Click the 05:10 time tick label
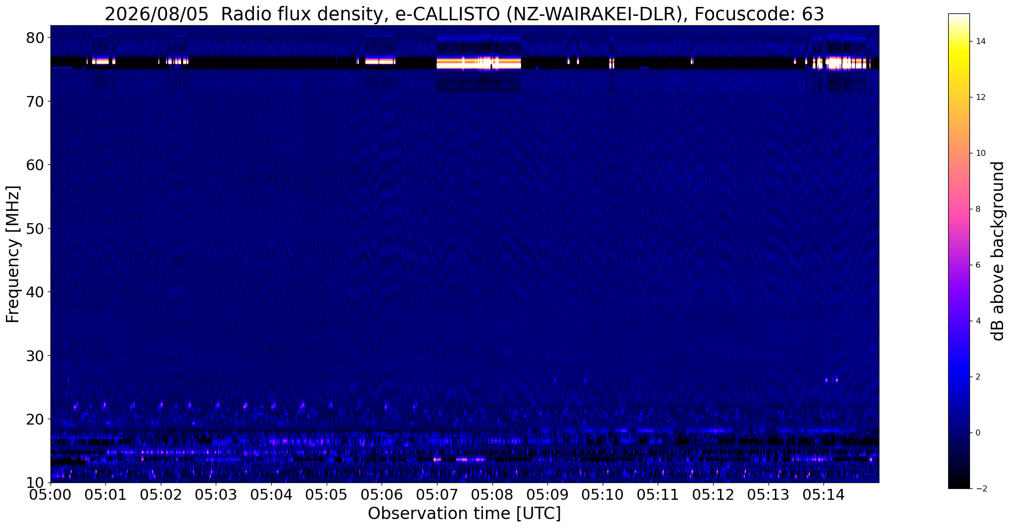1013x528 pixels. (603, 495)
